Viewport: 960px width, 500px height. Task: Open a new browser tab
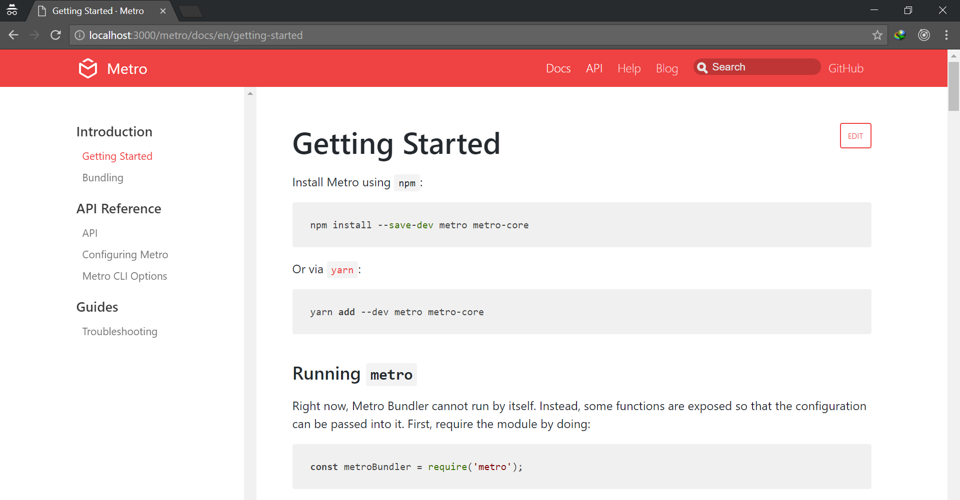(x=190, y=11)
